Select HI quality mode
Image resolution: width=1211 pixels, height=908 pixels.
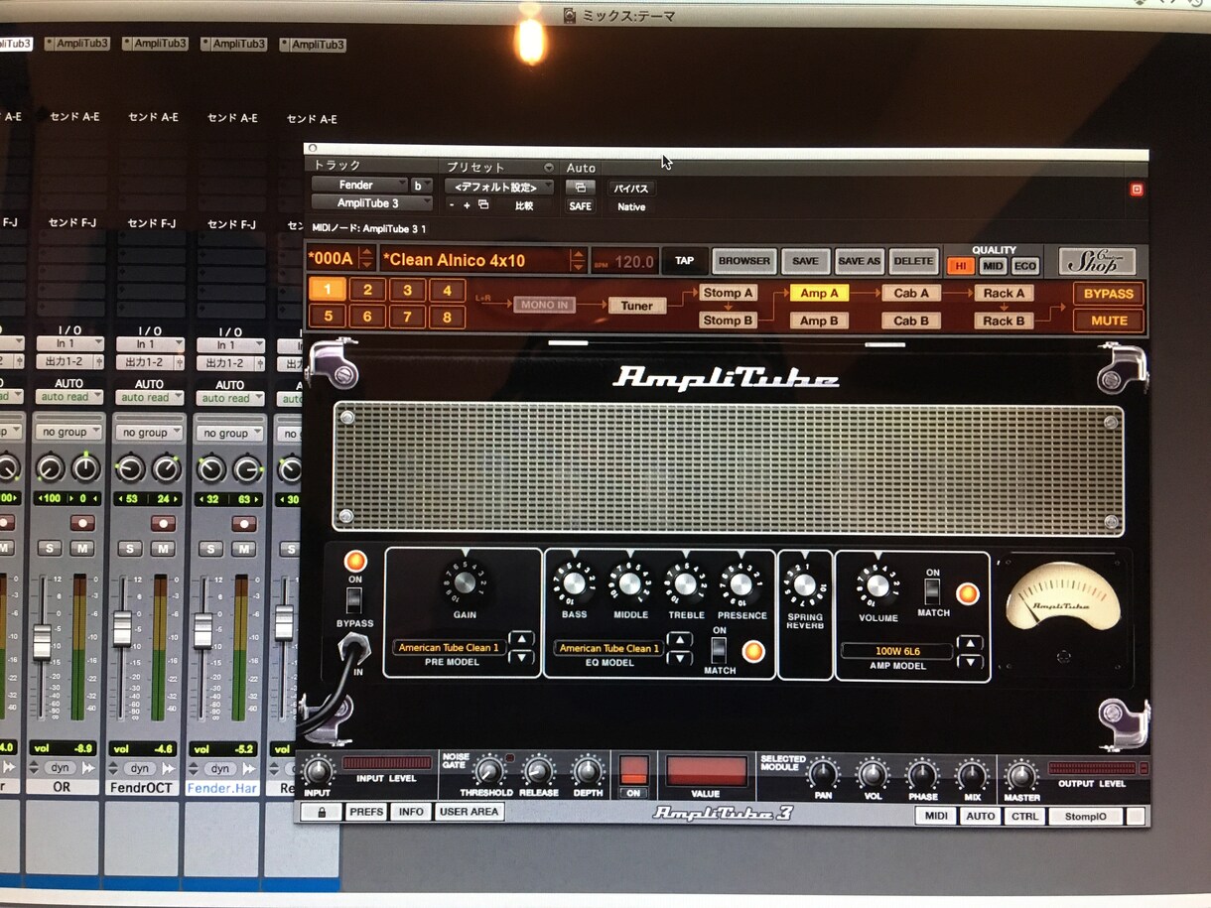[960, 266]
